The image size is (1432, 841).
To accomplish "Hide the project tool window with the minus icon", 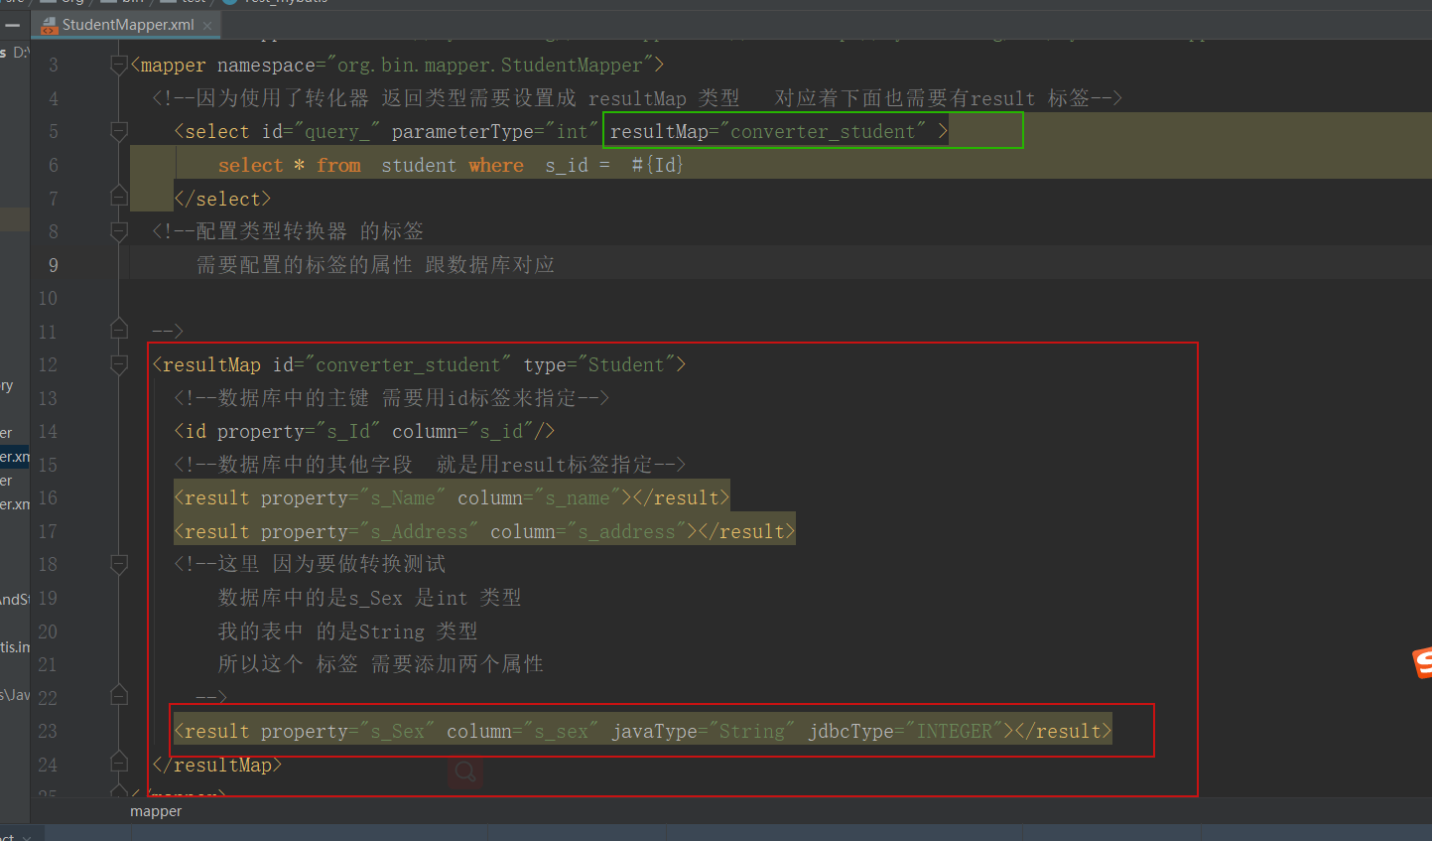I will pyautogui.click(x=13, y=25).
